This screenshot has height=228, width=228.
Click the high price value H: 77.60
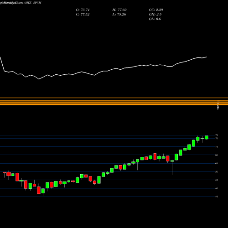pyautogui.click(x=119, y=10)
